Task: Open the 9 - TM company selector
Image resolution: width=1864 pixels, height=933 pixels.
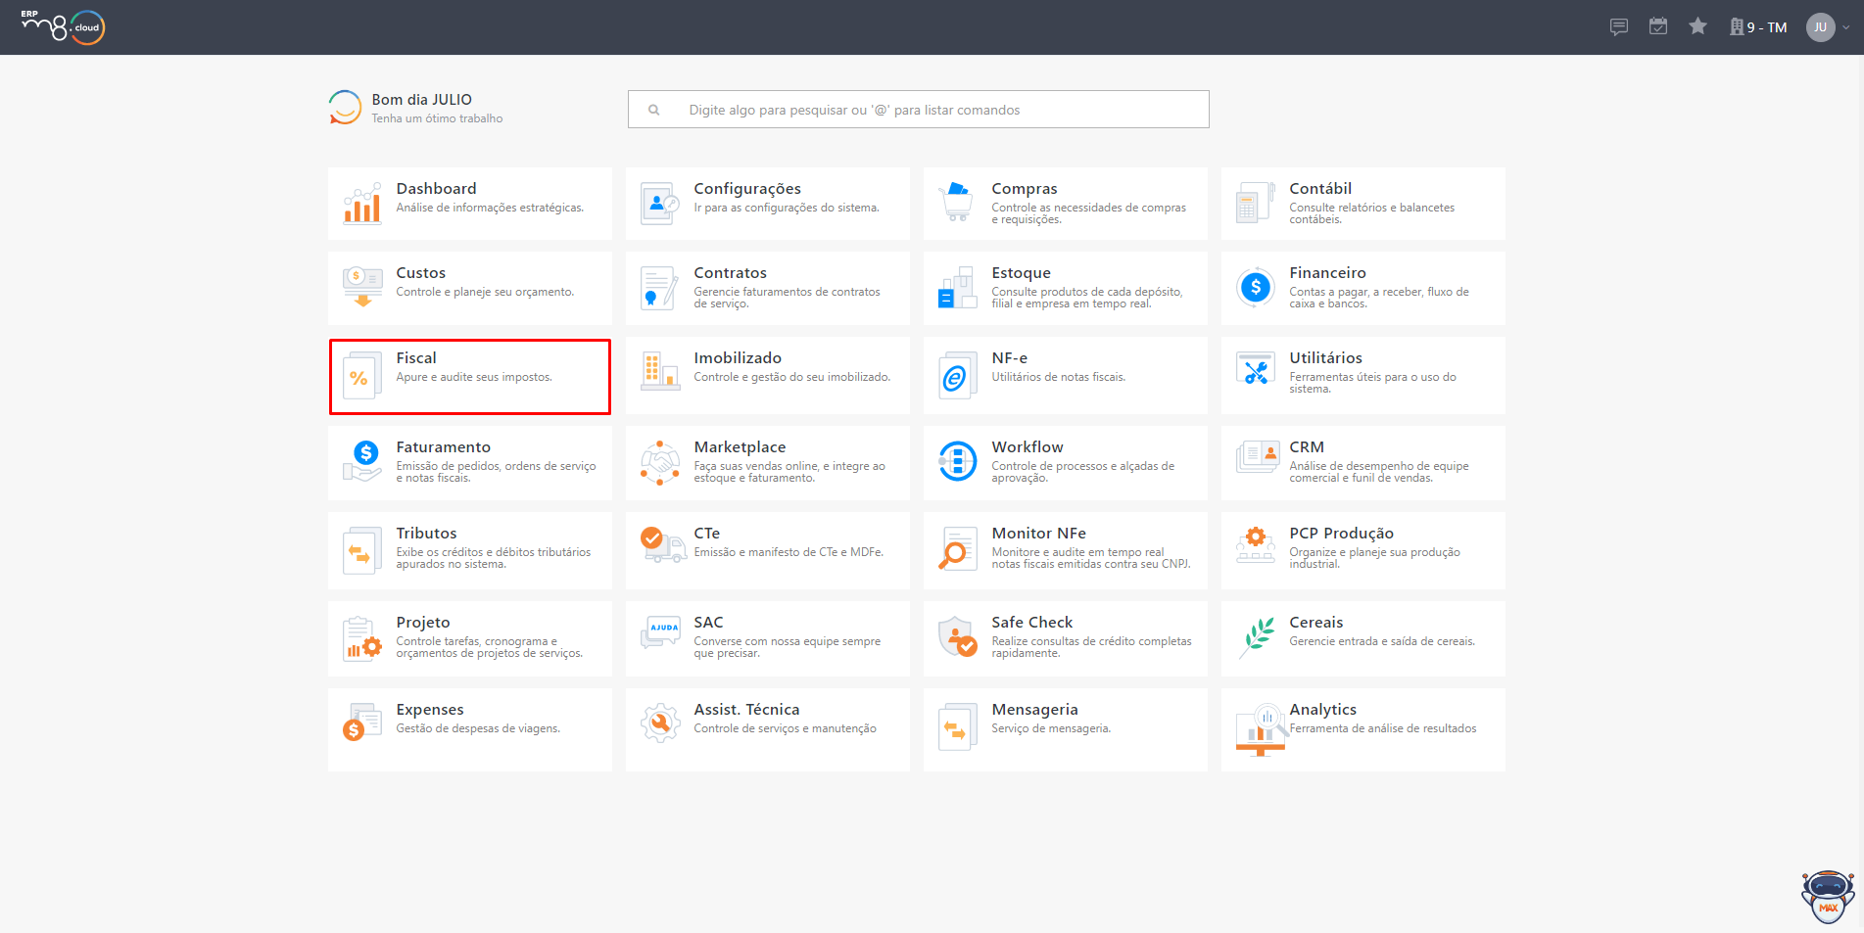Action: 1758,27
